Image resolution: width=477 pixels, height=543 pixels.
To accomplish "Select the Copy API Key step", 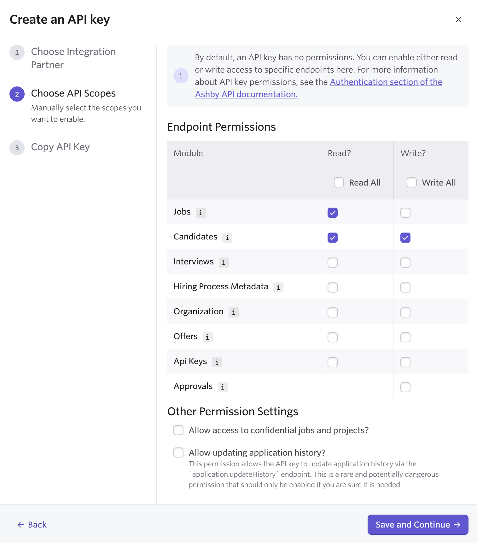I will (x=60, y=147).
